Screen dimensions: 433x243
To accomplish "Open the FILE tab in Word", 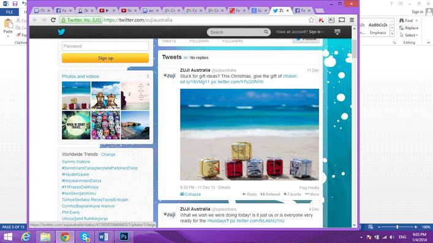I will click(x=9, y=12).
